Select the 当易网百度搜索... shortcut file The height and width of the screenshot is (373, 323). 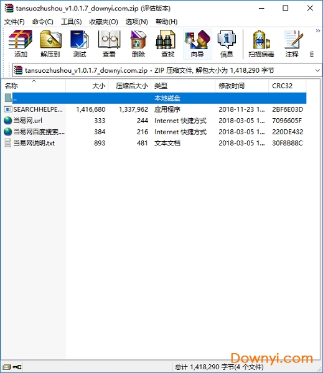point(155,132)
